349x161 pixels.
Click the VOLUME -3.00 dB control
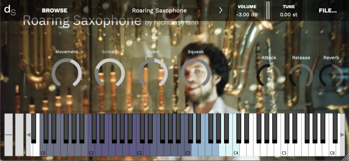point(247,11)
